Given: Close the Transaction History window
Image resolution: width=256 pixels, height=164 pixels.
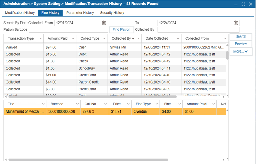Looking at the screenshot, I should coord(251,4).
